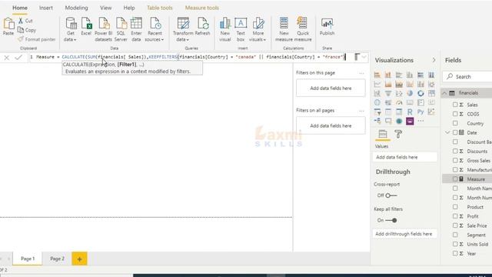This screenshot has width=492, height=277.
Task: Check the Profit field checkbox
Action: click(x=455, y=216)
